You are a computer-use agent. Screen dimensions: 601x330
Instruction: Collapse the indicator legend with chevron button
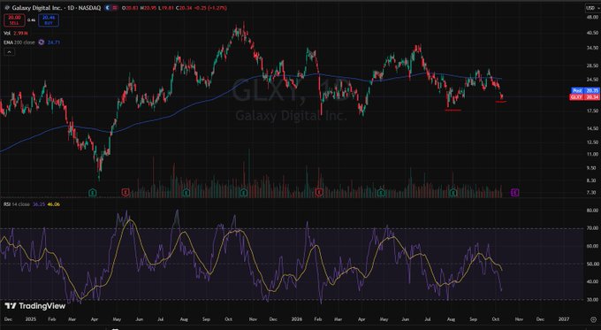tap(9, 52)
